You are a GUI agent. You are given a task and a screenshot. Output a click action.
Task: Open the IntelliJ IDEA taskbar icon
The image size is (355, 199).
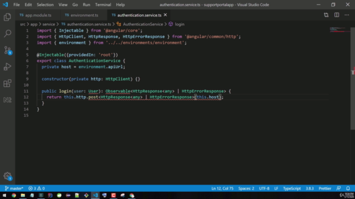pyautogui.click(x=50, y=195)
